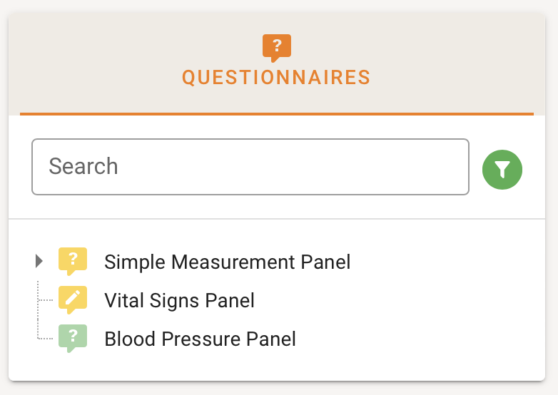
Task: Open the Vital Signs Panel questionnaire
Action: (x=179, y=300)
